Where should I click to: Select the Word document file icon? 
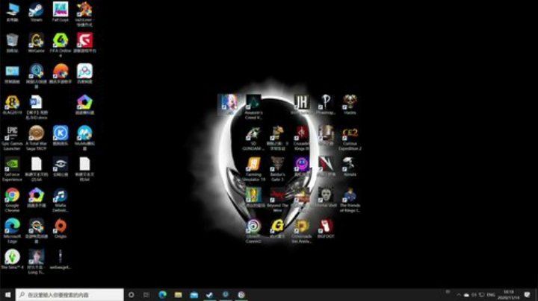point(36,107)
